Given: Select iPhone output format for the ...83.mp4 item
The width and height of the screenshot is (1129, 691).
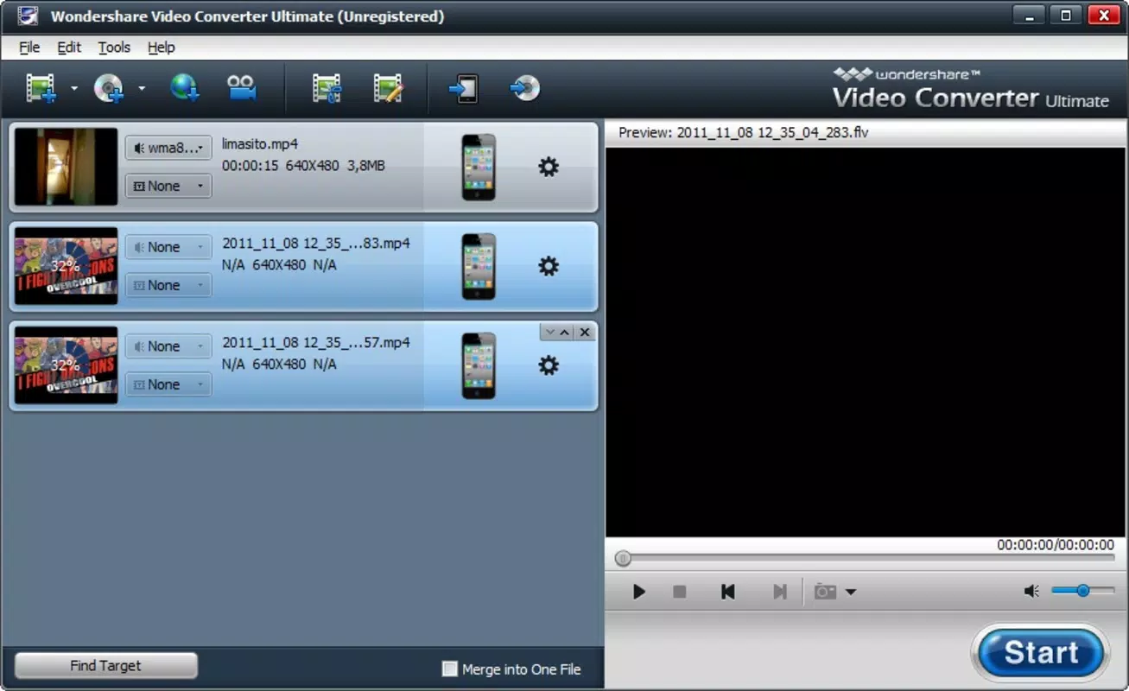Looking at the screenshot, I should 479,266.
